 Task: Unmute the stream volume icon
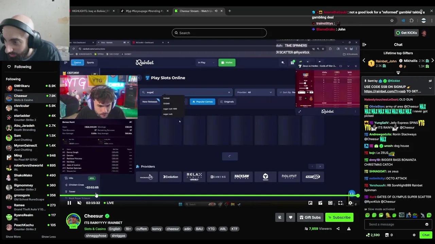coord(79,203)
